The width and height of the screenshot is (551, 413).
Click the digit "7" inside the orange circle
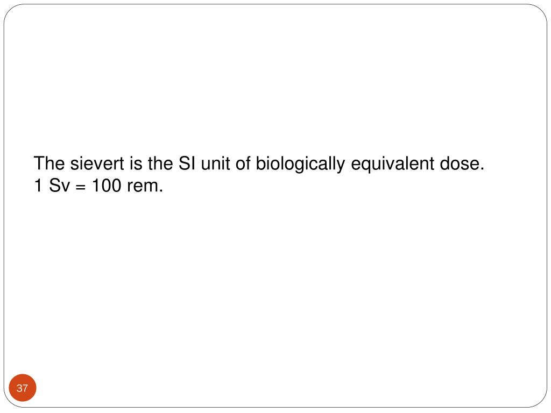[x=25, y=388]
